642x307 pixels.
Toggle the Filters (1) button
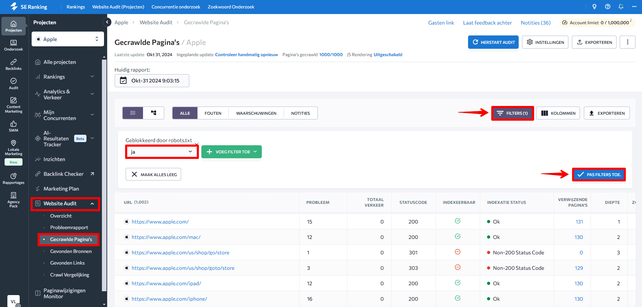pos(512,113)
